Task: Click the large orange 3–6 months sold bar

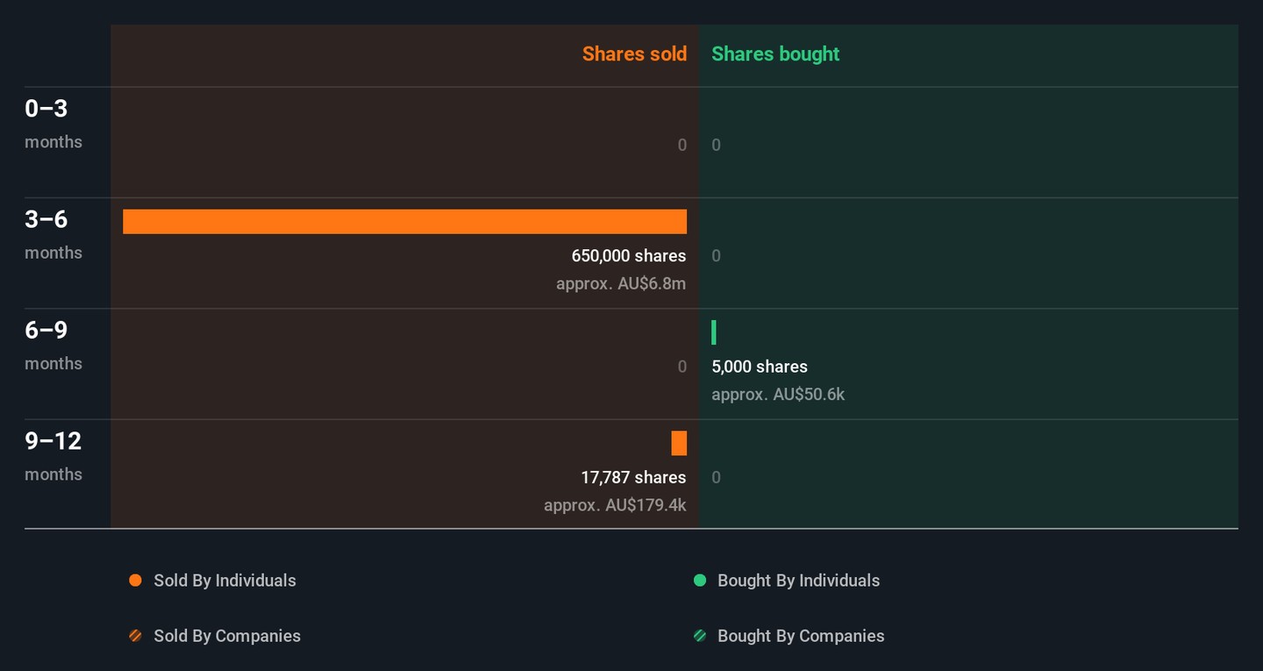Action: pos(404,222)
